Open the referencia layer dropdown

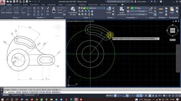(105, 8)
